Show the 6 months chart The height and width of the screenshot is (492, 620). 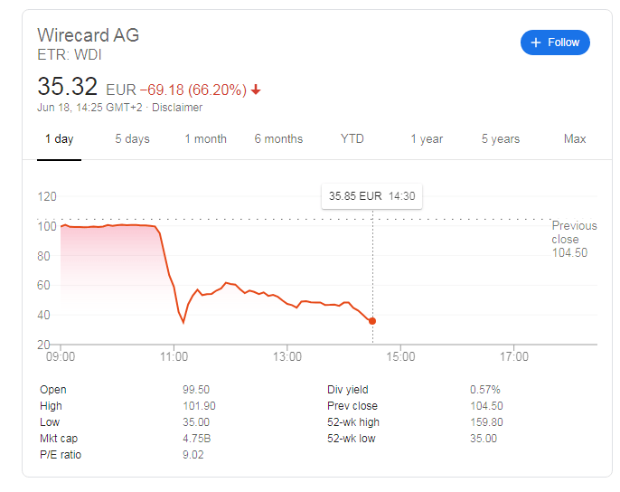[x=278, y=139]
